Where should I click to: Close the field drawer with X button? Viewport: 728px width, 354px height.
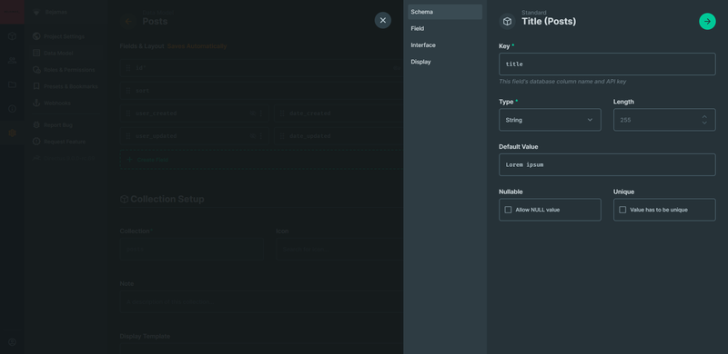coord(382,20)
